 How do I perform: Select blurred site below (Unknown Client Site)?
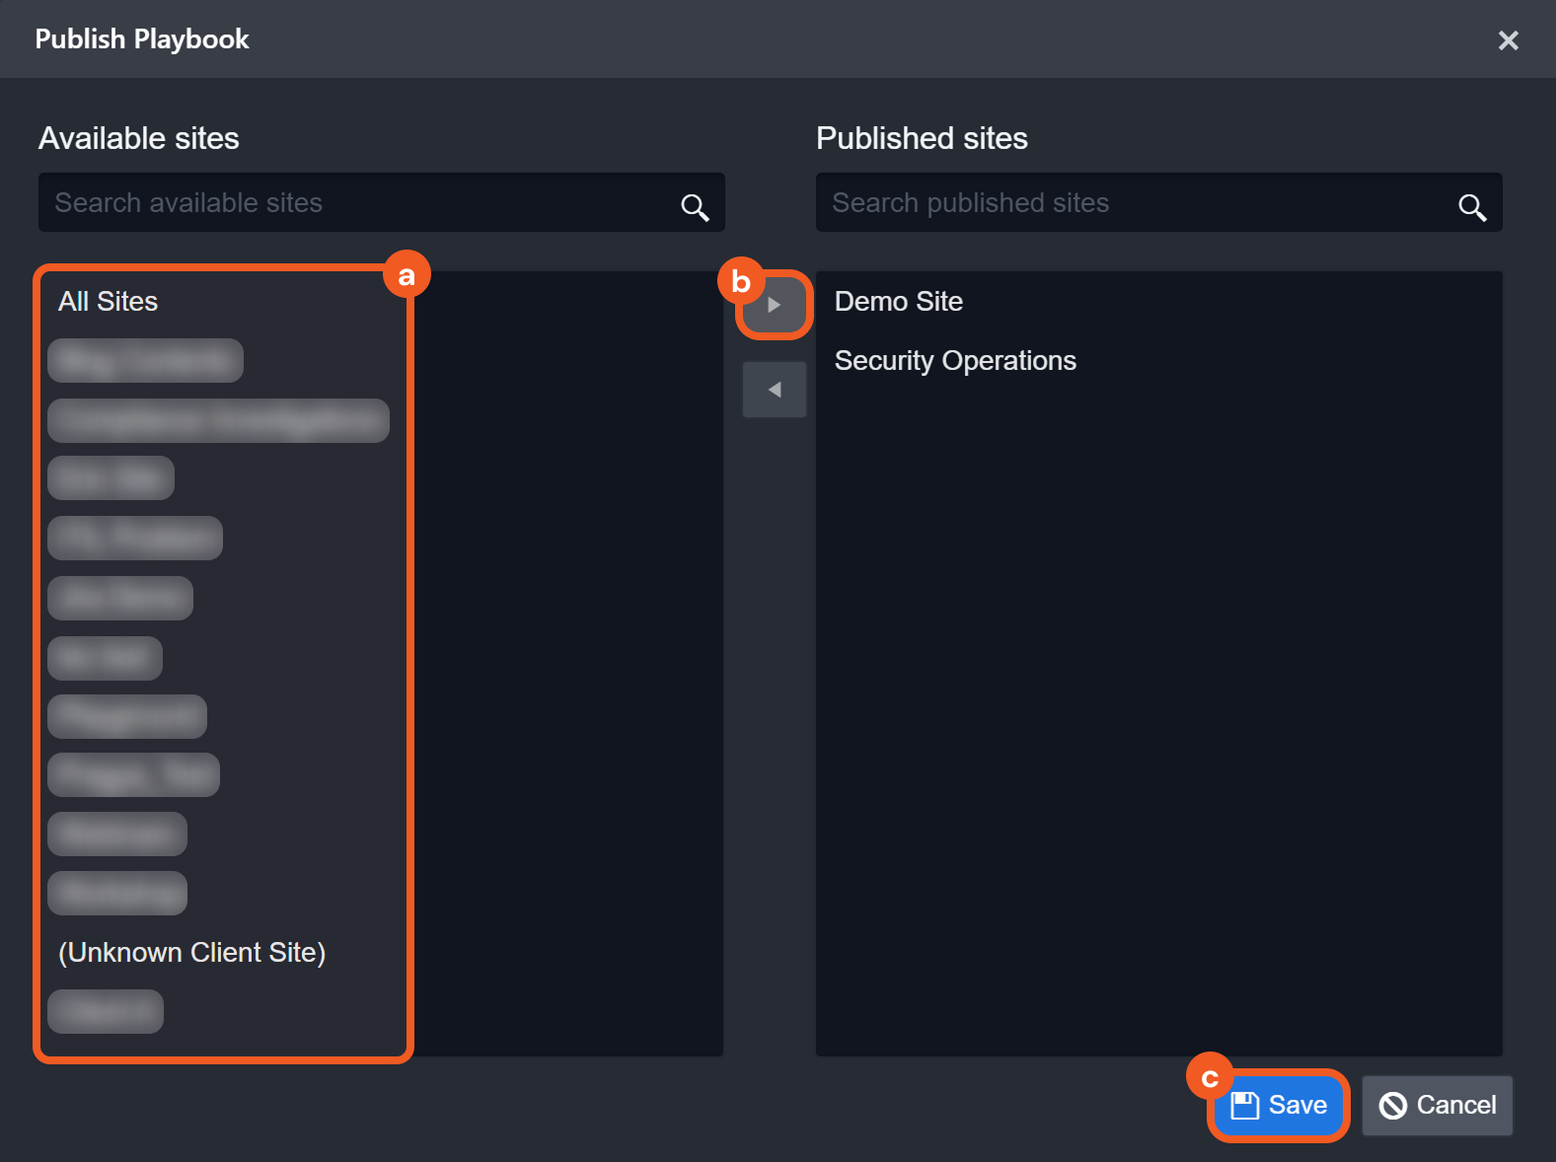[x=106, y=1012]
